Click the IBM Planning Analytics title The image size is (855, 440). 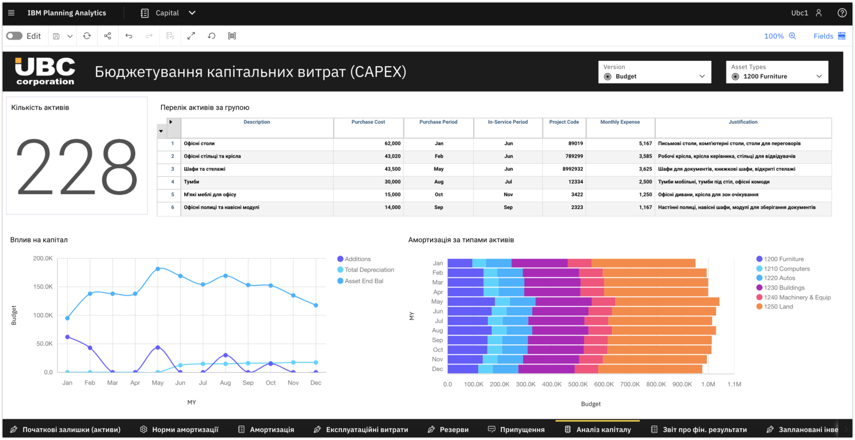point(67,13)
